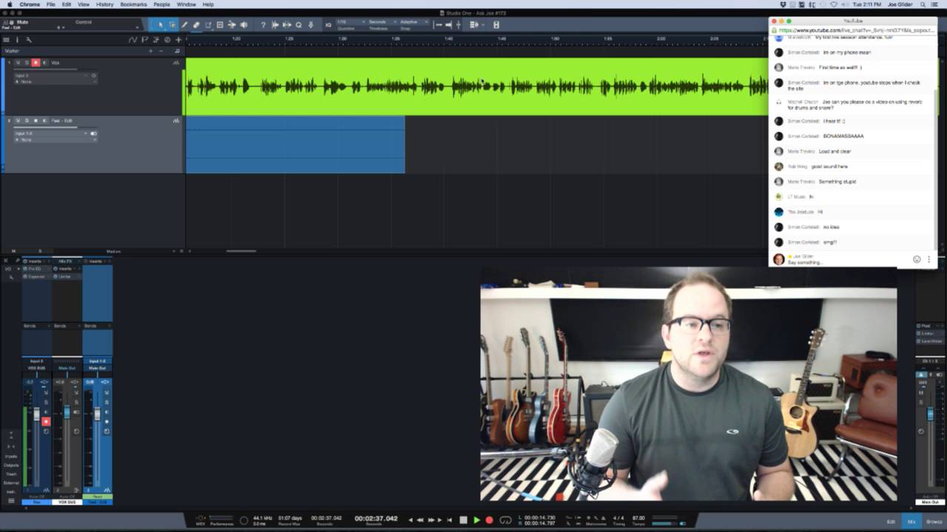
Task: Click the green Play button
Action: pos(476,520)
